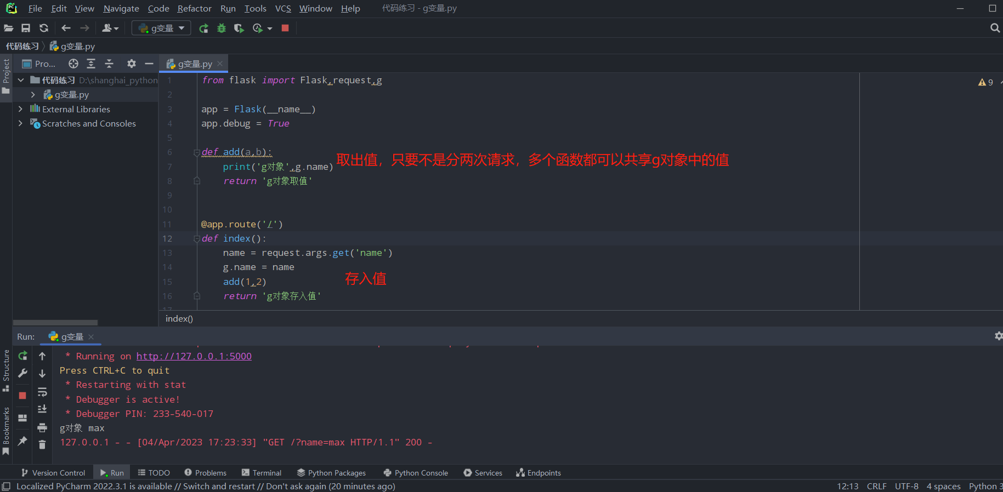This screenshot has height=492, width=1003.
Task: Open Version Control tool window
Action: pos(53,473)
